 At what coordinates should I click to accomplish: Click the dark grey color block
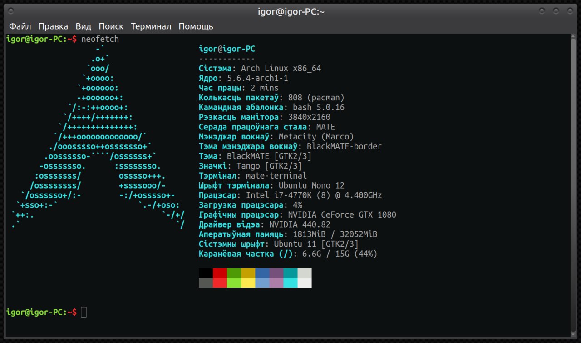pos(206,283)
